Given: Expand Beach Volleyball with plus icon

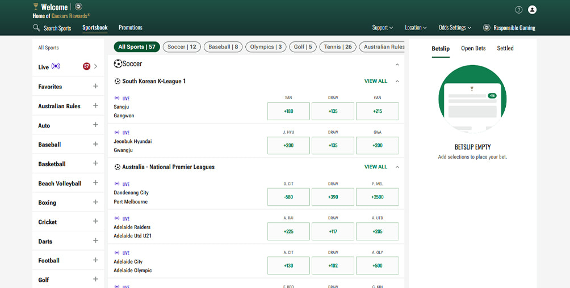Looking at the screenshot, I should click(x=95, y=183).
